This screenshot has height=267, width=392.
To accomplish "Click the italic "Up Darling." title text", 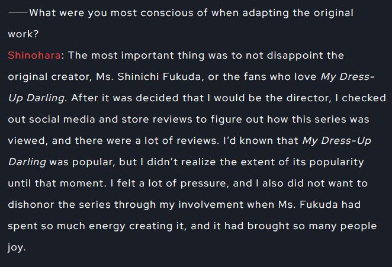I will 38,98.
